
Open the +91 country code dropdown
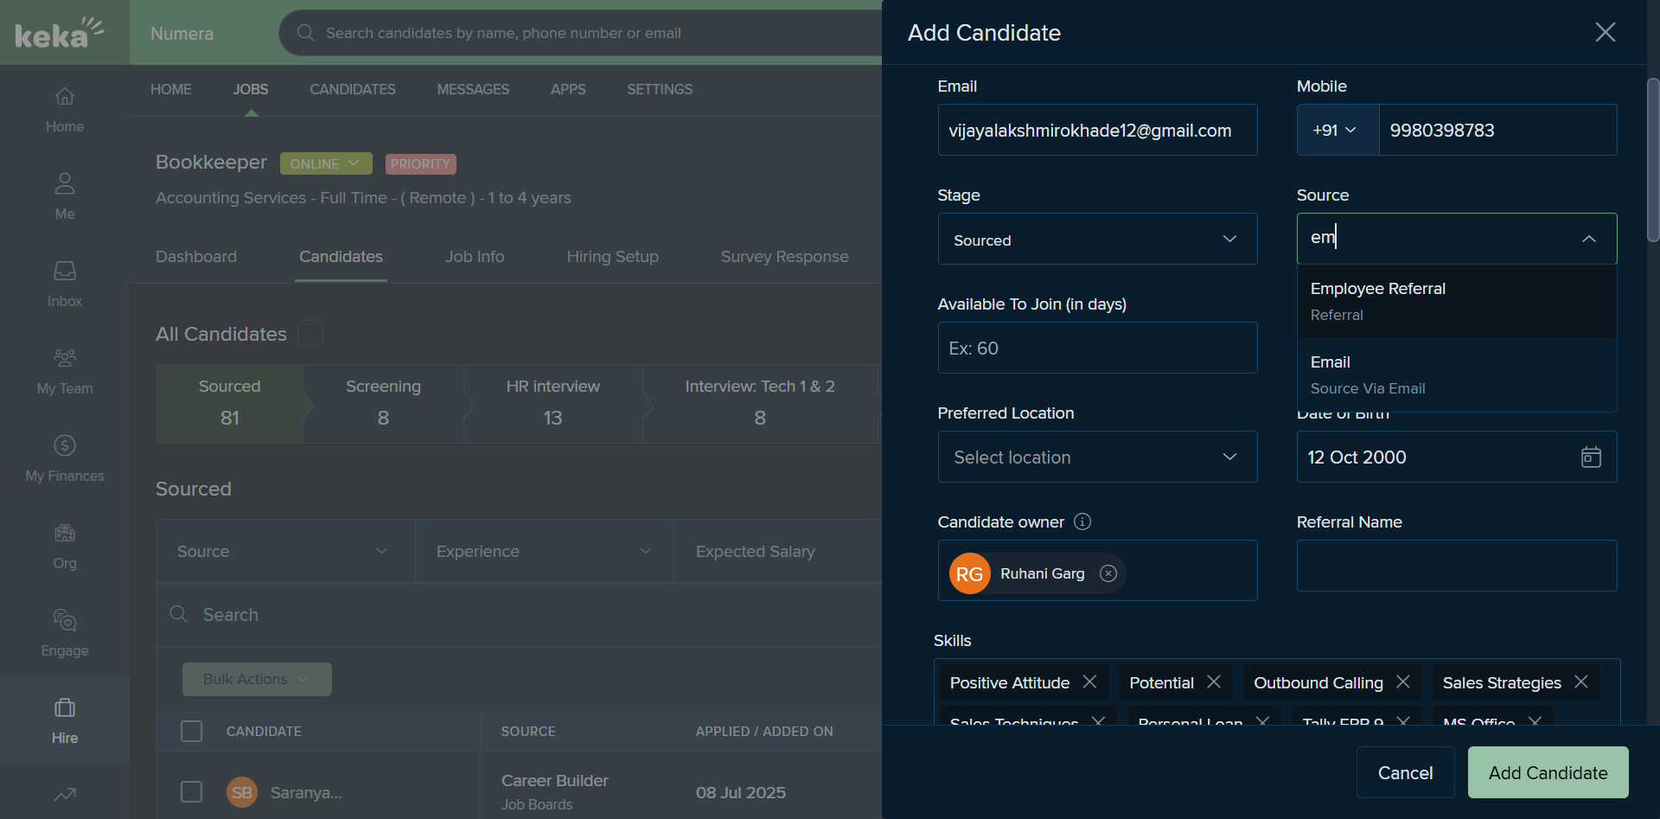[x=1338, y=130]
